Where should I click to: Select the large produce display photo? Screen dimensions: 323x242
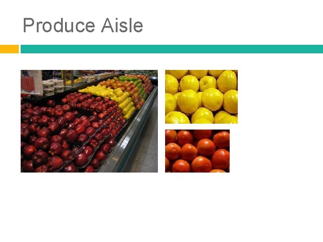(x=89, y=121)
